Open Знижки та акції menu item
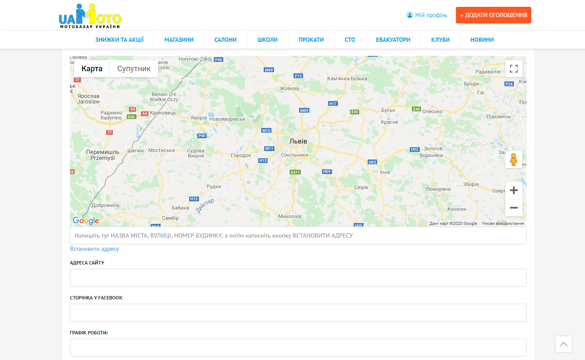 [119, 40]
